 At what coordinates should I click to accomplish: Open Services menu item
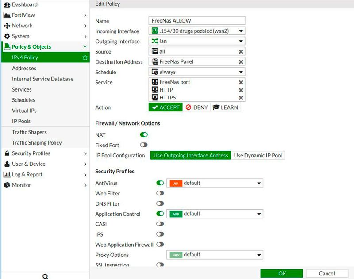[46, 90]
